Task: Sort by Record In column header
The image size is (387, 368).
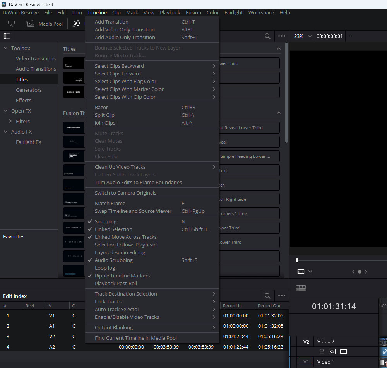Action: [232, 306]
